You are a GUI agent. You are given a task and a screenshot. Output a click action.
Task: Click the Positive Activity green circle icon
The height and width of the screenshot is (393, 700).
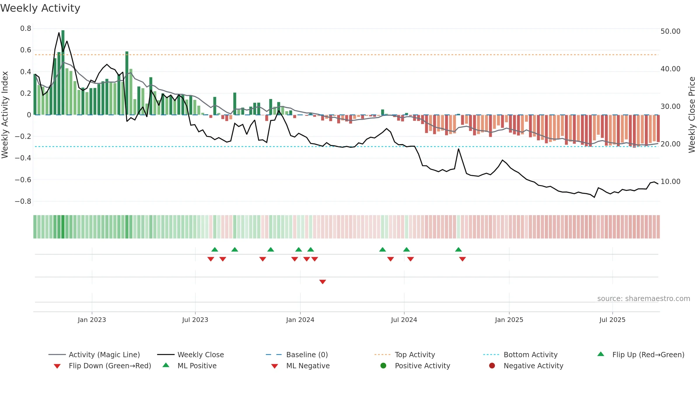click(x=384, y=366)
